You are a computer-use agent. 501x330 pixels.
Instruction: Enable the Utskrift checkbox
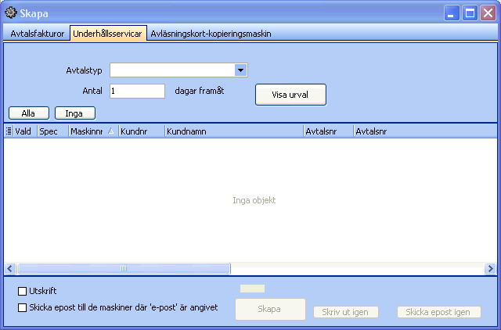[x=23, y=292]
